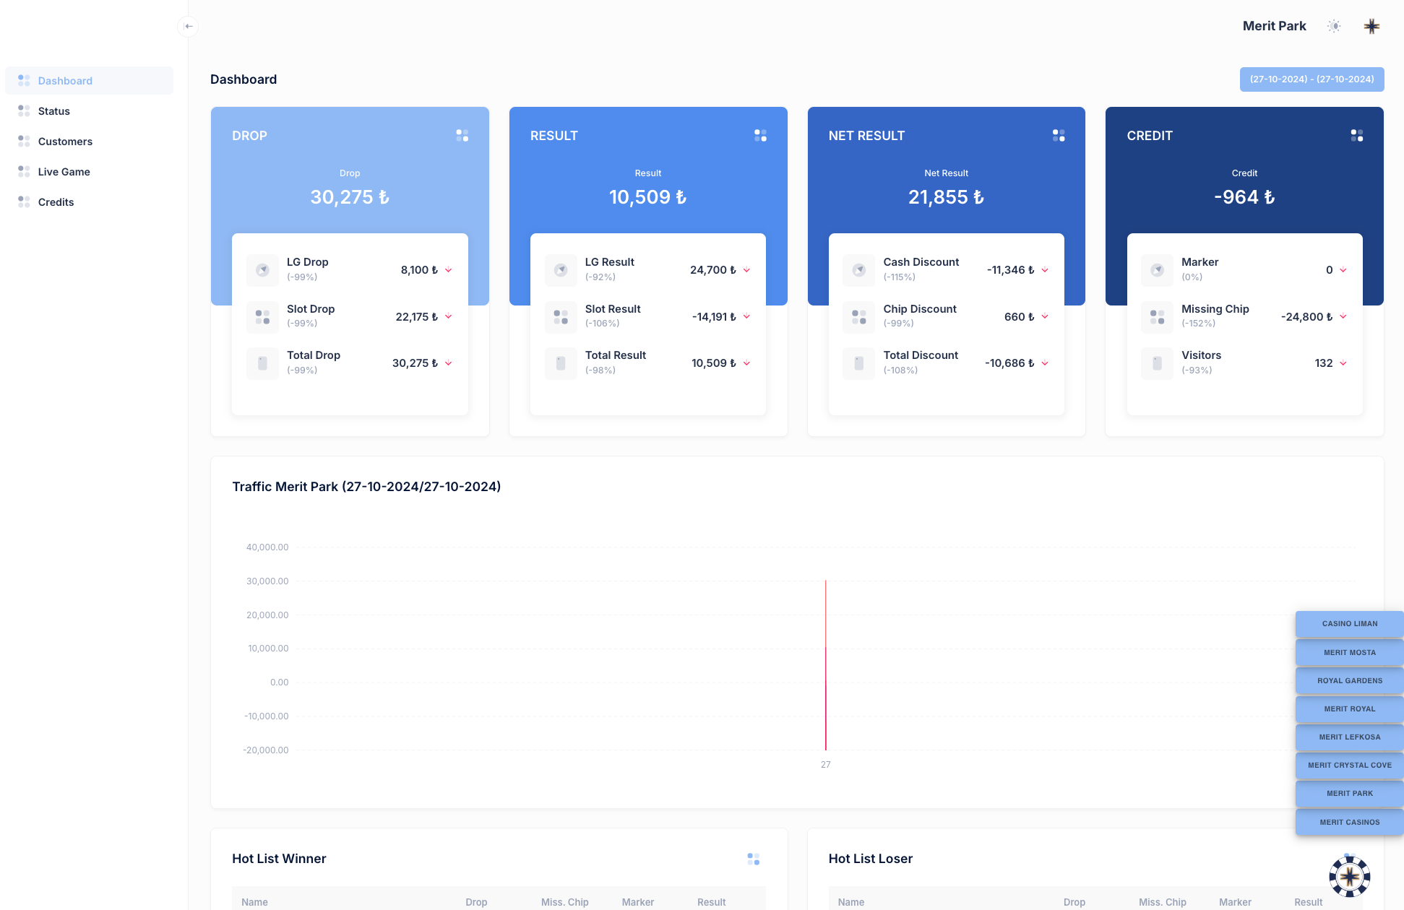Click the Slot Result row icon
The height and width of the screenshot is (910, 1404).
(x=561, y=317)
